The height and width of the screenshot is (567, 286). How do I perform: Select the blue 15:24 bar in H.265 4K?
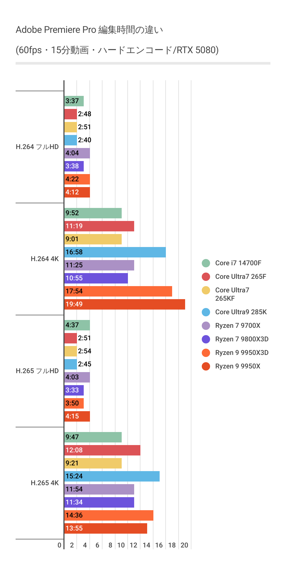(112, 476)
